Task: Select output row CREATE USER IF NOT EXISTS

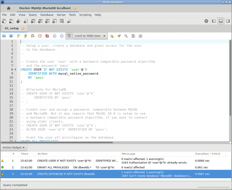Action: click(x=116, y=161)
